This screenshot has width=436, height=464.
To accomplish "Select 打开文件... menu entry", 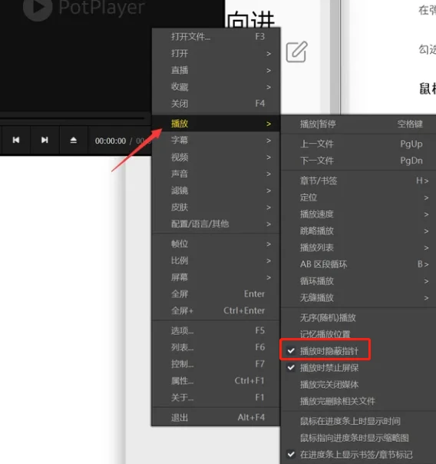I will [216, 37].
